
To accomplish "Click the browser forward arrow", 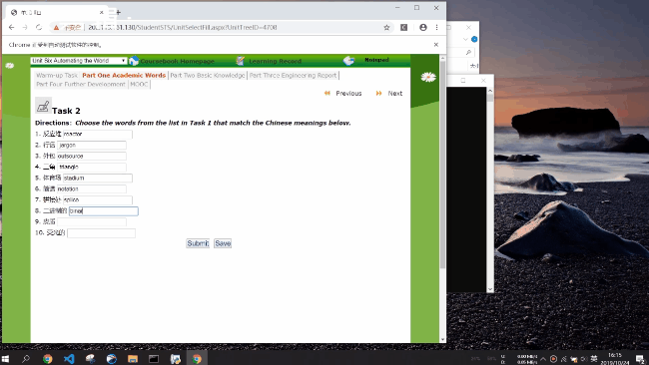I will point(25,27).
